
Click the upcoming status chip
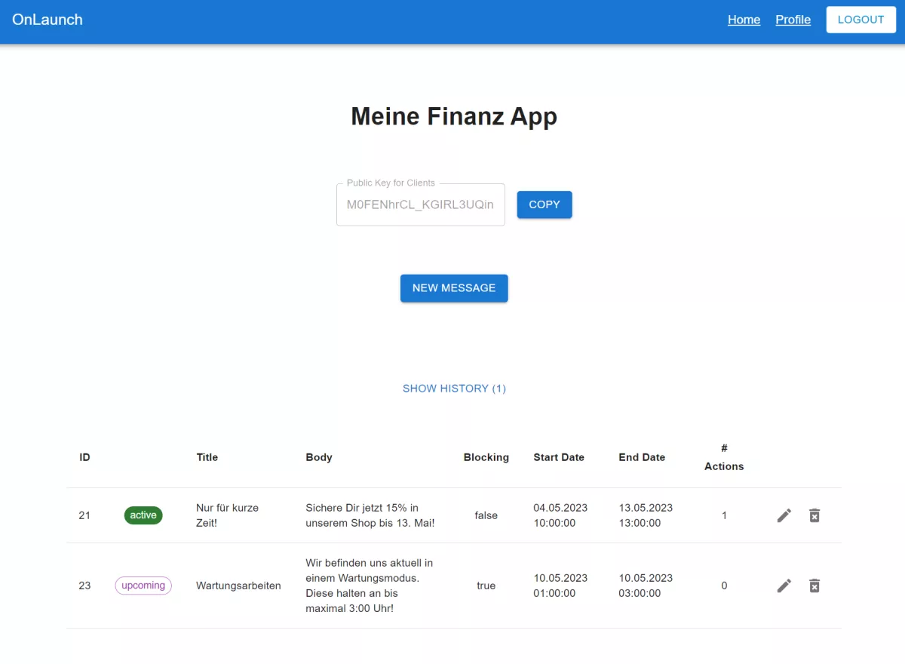point(143,586)
